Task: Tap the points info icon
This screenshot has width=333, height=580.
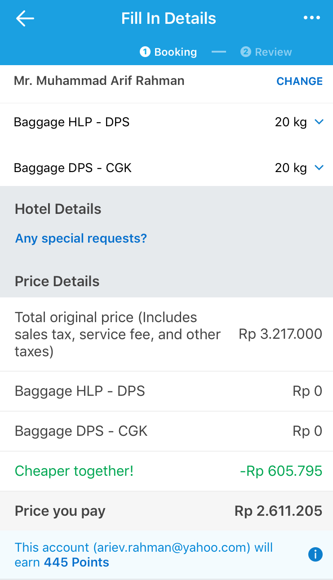Action: [x=315, y=555]
